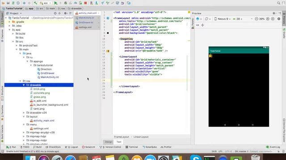The image size is (286, 160).
Task: Switch to the Design tab
Action: 108,142
